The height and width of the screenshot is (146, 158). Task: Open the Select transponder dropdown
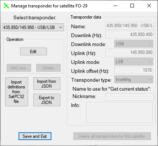click(33, 27)
